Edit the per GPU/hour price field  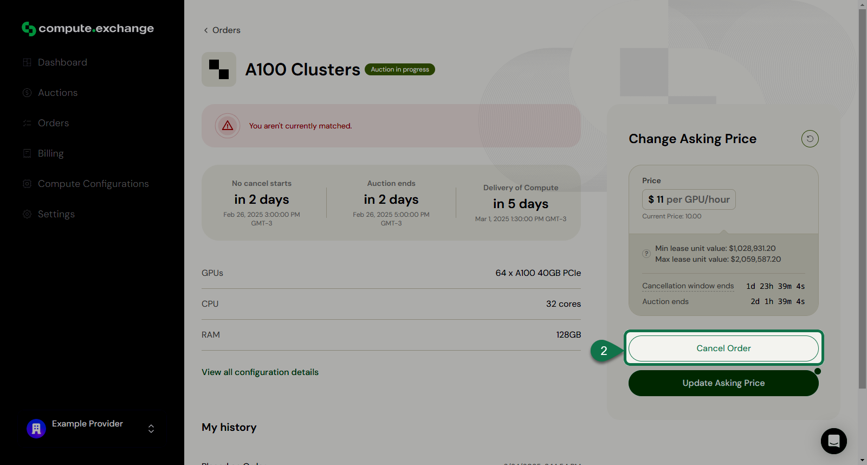point(689,199)
